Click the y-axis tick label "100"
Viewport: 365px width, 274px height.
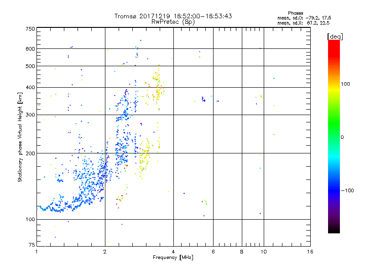tap(30, 220)
